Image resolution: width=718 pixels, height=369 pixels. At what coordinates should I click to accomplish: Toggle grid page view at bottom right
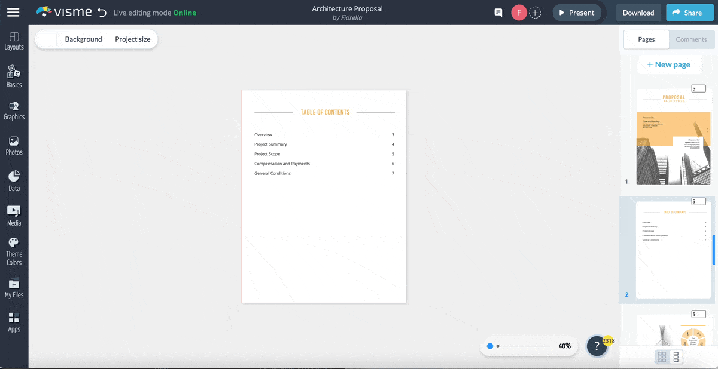(663, 356)
